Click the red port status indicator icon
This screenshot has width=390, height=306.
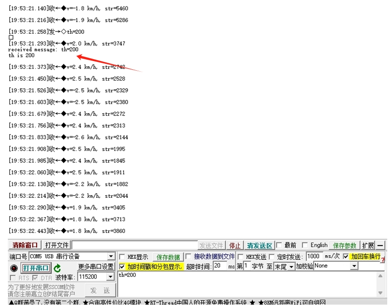[x=14, y=268]
